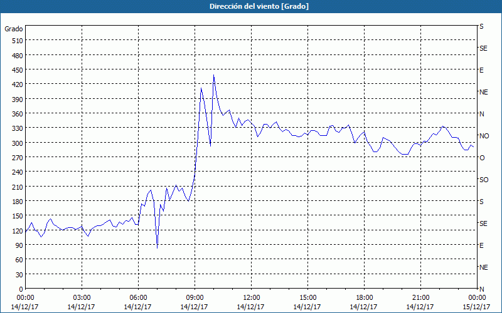This screenshot has width=502, height=313.
Task: Click the 'O' compass label beside 270 gridline
Action: tap(482, 158)
